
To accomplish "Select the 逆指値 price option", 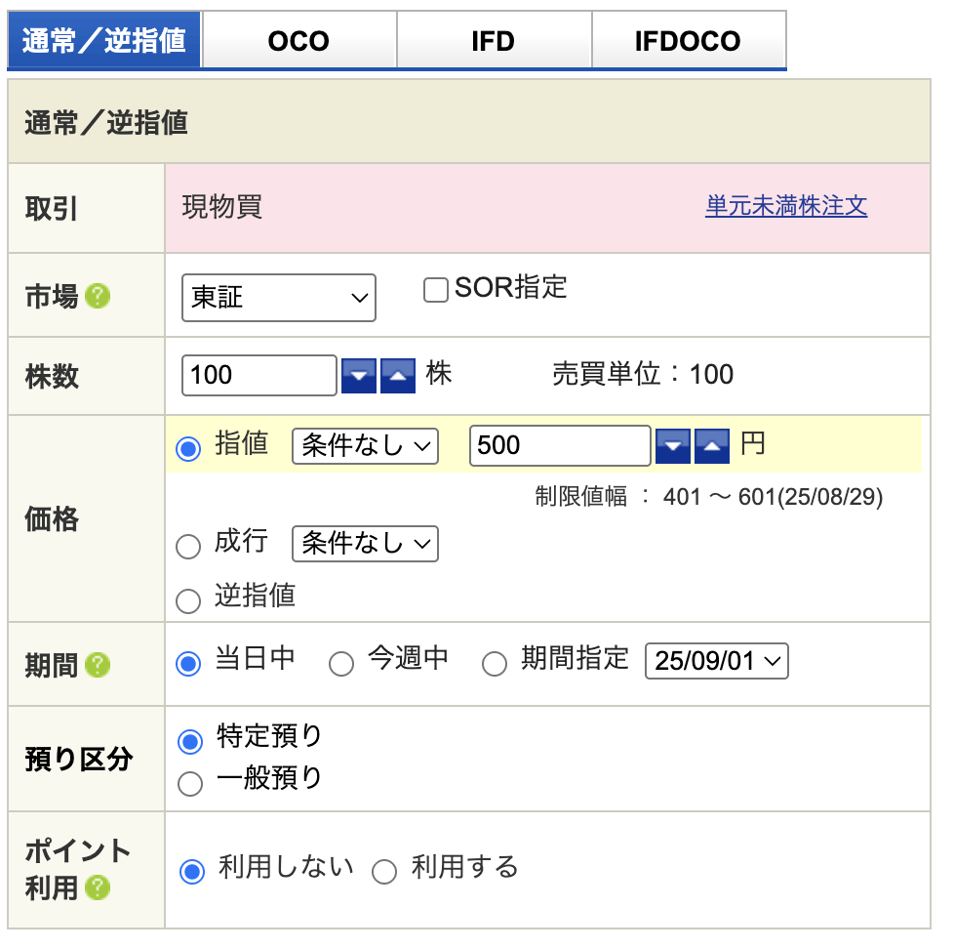I will (x=188, y=600).
